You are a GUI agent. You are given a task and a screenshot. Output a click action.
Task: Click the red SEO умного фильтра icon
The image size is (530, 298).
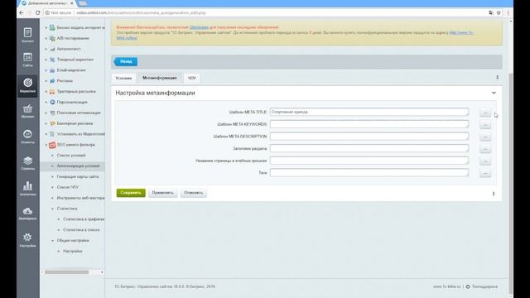click(x=52, y=145)
